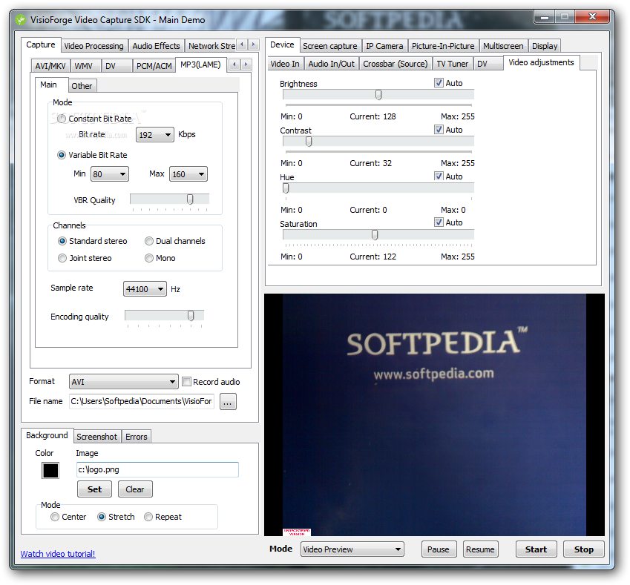
Task: Click the black background Color swatch
Action: point(50,470)
